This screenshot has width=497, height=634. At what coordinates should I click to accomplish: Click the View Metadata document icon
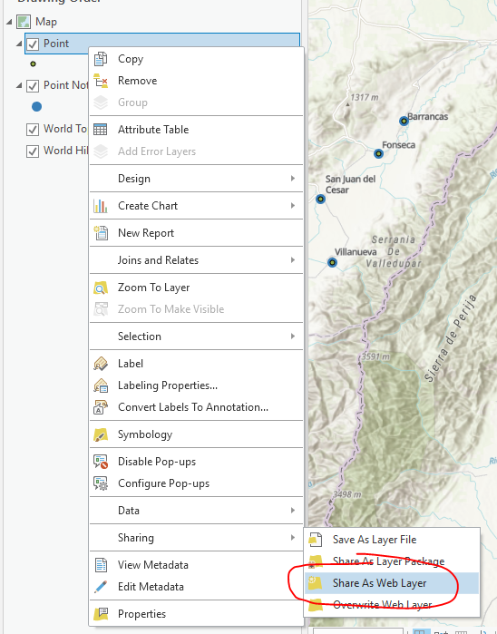click(101, 565)
